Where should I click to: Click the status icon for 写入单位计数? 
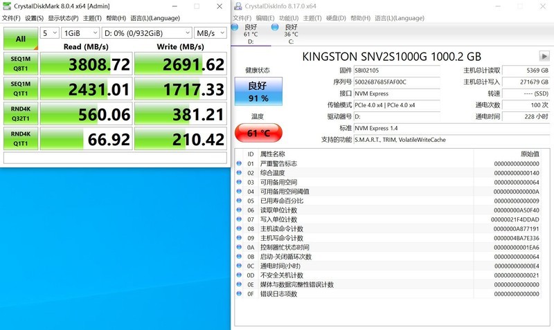[x=239, y=219]
